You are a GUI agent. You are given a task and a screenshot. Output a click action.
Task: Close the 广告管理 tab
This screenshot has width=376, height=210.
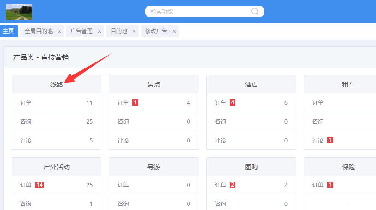pyautogui.click(x=99, y=31)
